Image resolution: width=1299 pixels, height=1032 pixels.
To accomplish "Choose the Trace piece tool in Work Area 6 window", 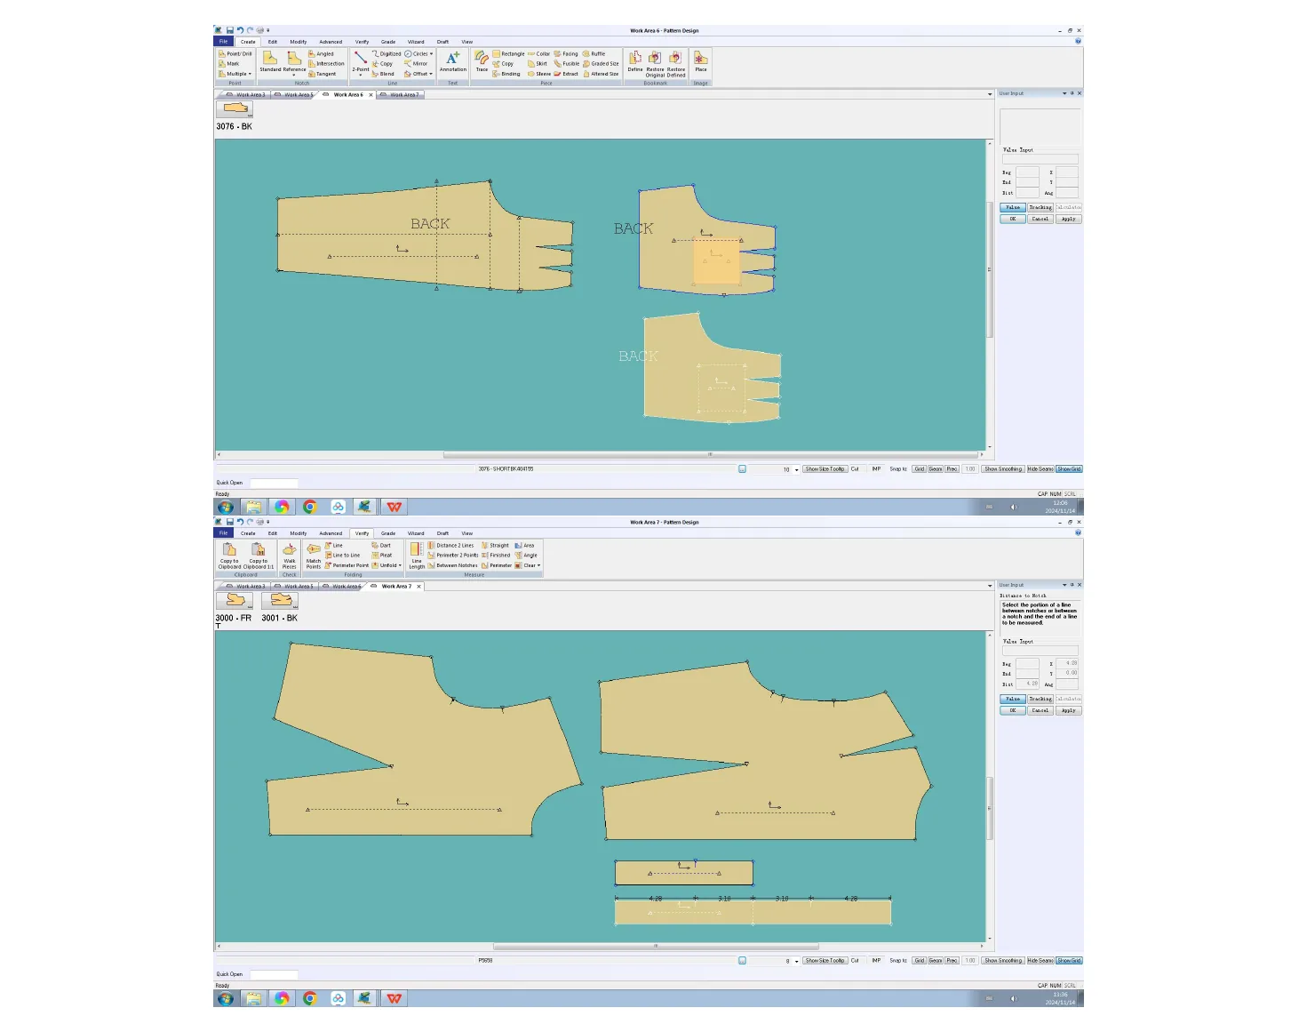I will point(482,61).
